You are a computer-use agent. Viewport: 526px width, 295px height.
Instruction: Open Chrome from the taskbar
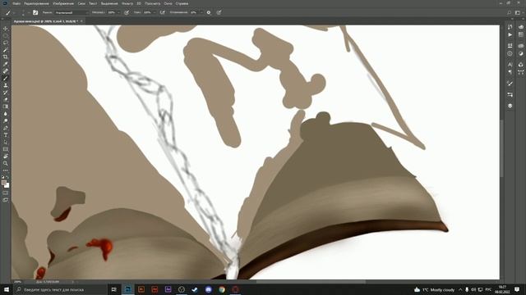pos(222,289)
